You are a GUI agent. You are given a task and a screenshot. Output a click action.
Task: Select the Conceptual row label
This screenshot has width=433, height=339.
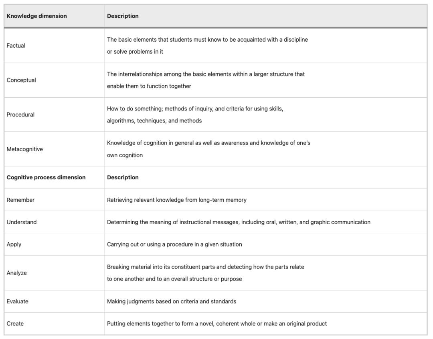(21, 80)
